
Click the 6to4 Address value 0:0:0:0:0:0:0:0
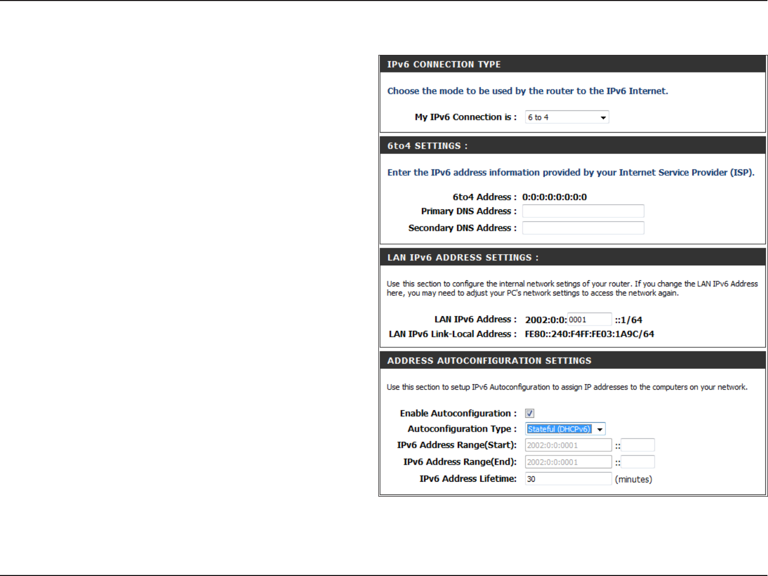pyautogui.click(x=554, y=197)
